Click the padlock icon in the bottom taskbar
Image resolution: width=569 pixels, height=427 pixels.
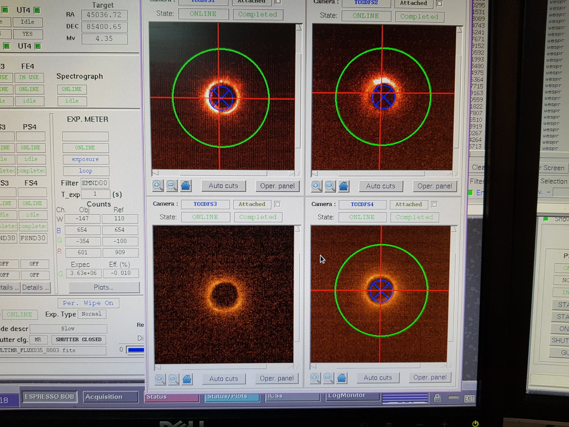click(x=437, y=398)
